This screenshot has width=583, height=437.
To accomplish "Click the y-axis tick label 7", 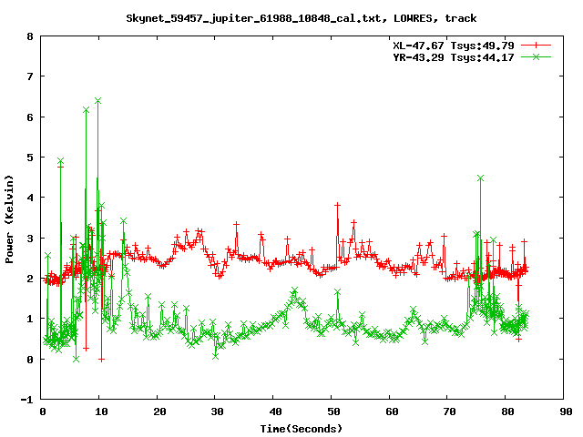I will pos(30,76).
